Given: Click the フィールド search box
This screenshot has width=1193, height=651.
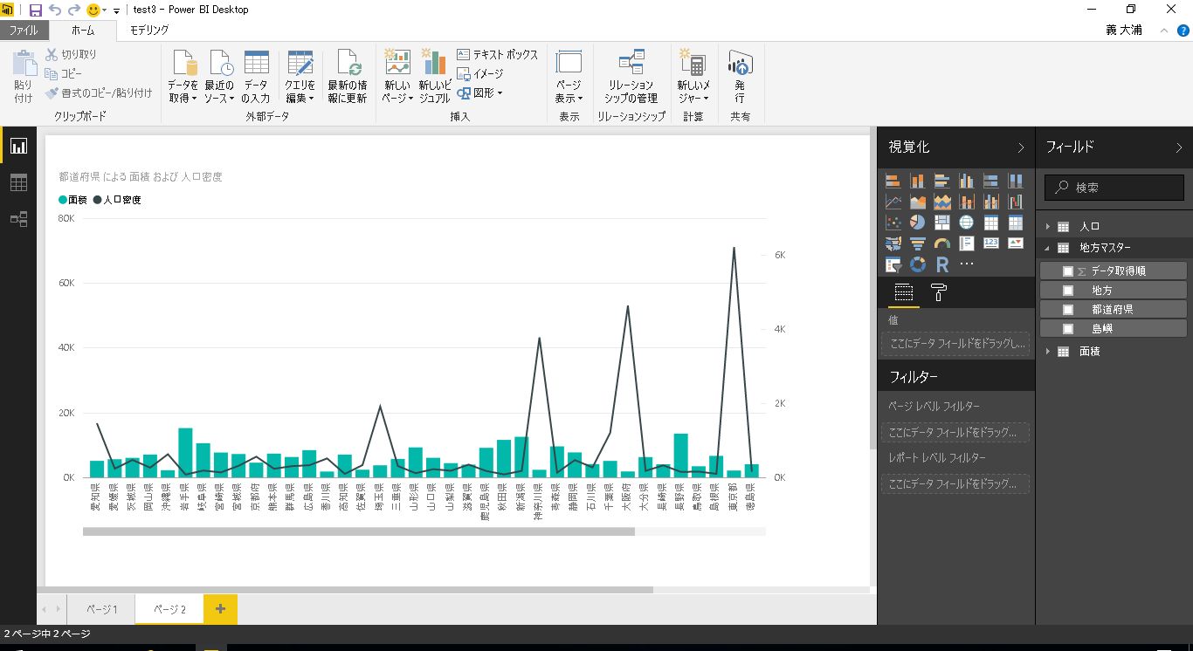Looking at the screenshot, I should click(x=1114, y=188).
